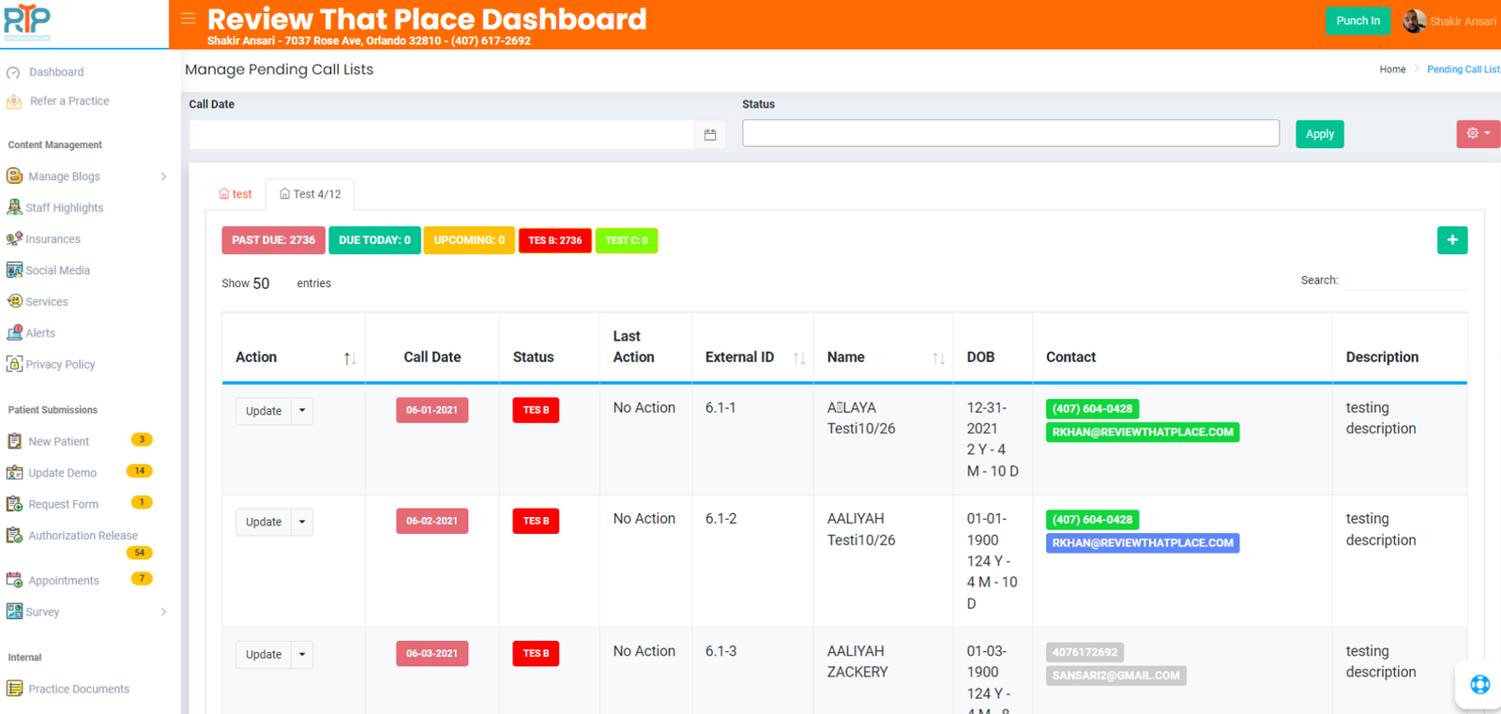The image size is (1501, 714).
Task: Click the Manage Blogs icon
Action: click(14, 175)
